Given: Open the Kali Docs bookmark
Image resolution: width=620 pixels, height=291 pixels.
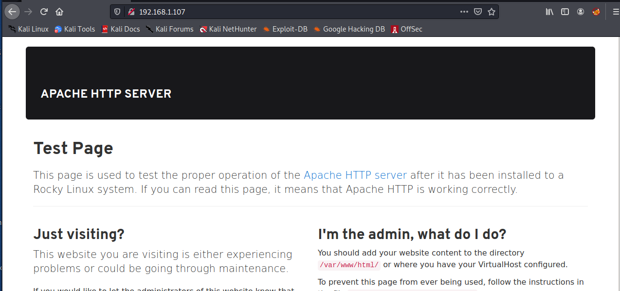Looking at the screenshot, I should click(x=121, y=29).
